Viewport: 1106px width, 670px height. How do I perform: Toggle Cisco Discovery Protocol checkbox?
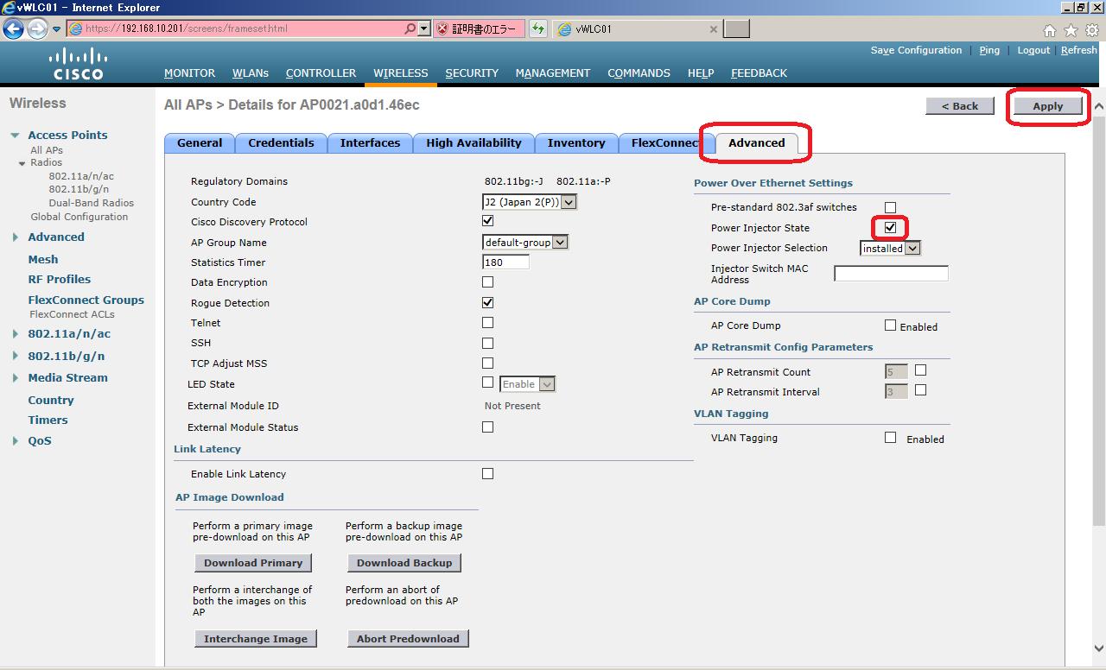pyautogui.click(x=487, y=221)
